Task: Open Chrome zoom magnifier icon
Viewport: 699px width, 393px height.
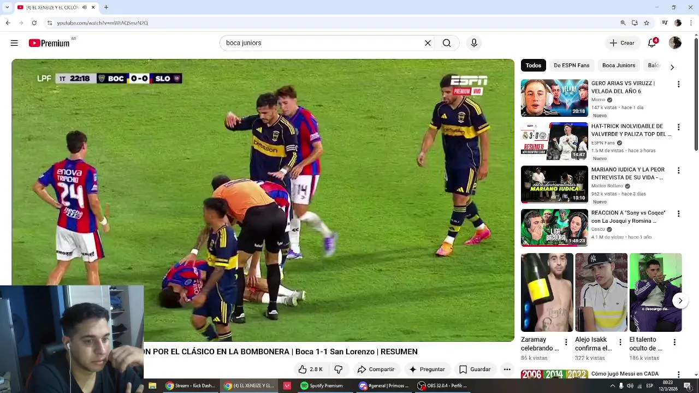Action: [x=623, y=23]
